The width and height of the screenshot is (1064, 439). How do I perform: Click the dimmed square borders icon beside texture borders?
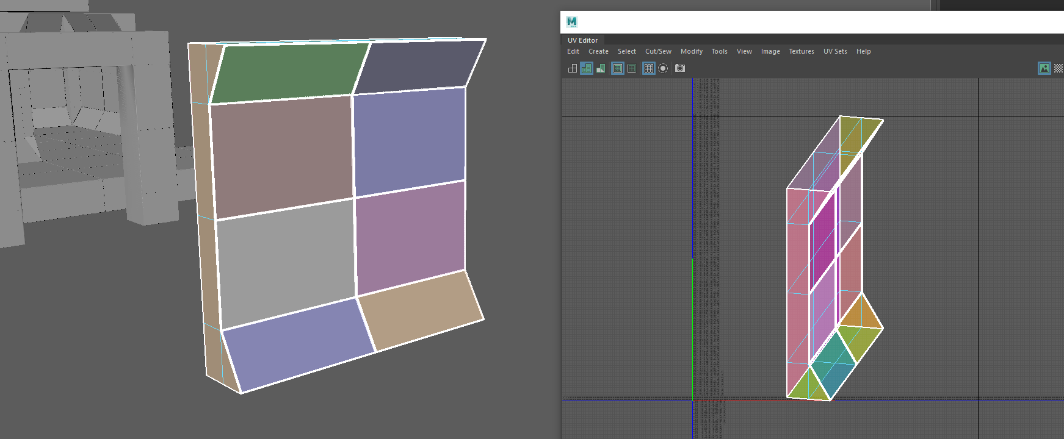632,68
